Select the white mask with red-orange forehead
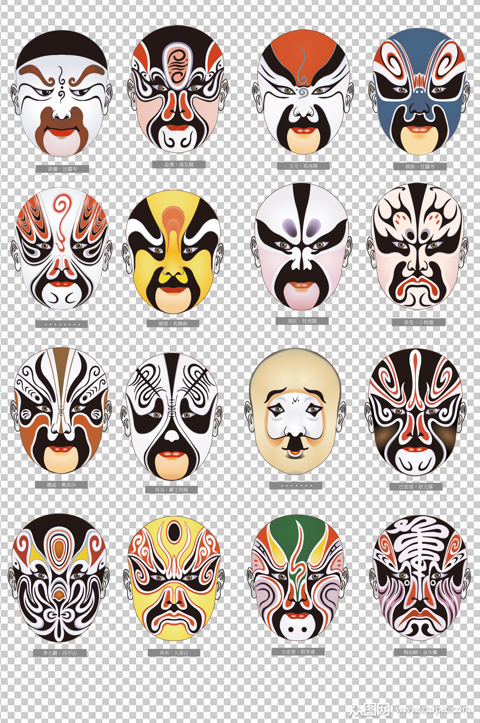Screen dimensions: 480x723 point(302,91)
